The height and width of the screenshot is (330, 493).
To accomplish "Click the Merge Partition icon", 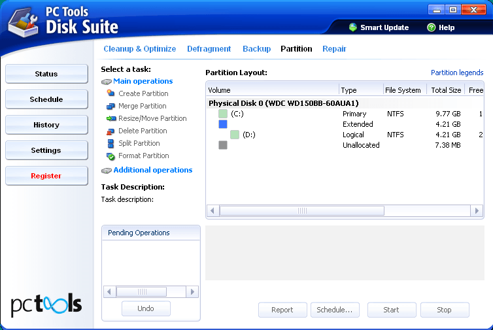I will tap(110, 106).
